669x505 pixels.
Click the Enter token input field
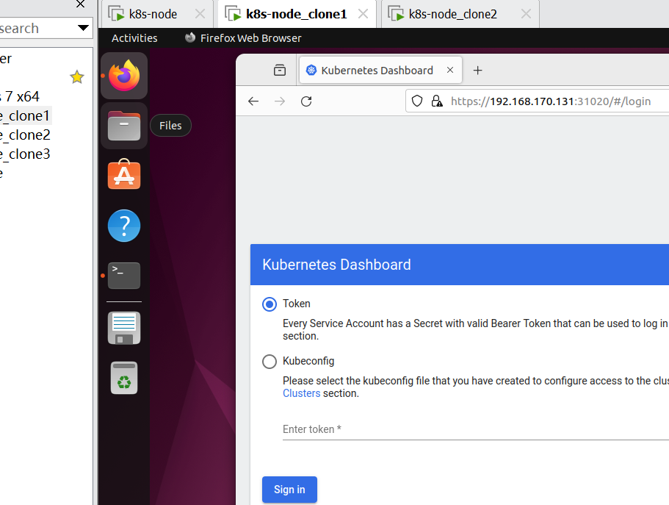476,429
